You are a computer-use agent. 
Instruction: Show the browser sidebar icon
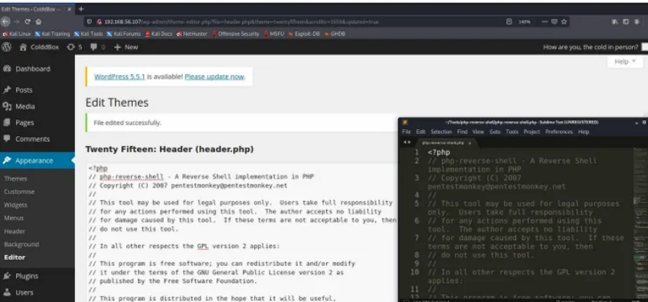(x=626, y=22)
